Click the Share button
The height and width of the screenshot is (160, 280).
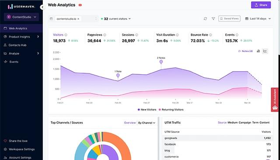tap(261, 5)
